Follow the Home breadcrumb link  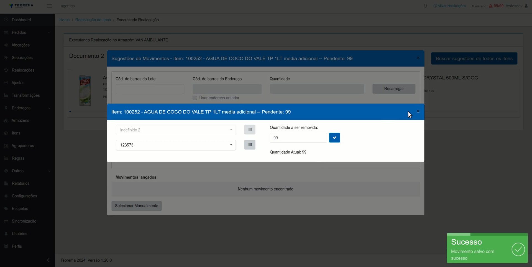[65, 20]
